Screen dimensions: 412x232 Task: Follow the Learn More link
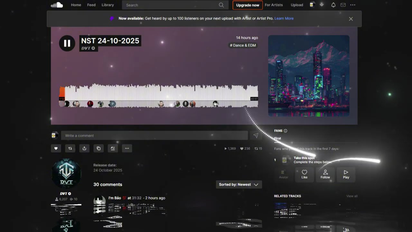coord(284,18)
